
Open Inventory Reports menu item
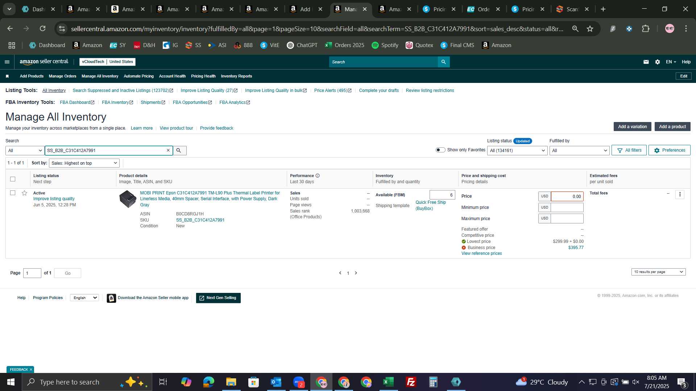point(236,76)
